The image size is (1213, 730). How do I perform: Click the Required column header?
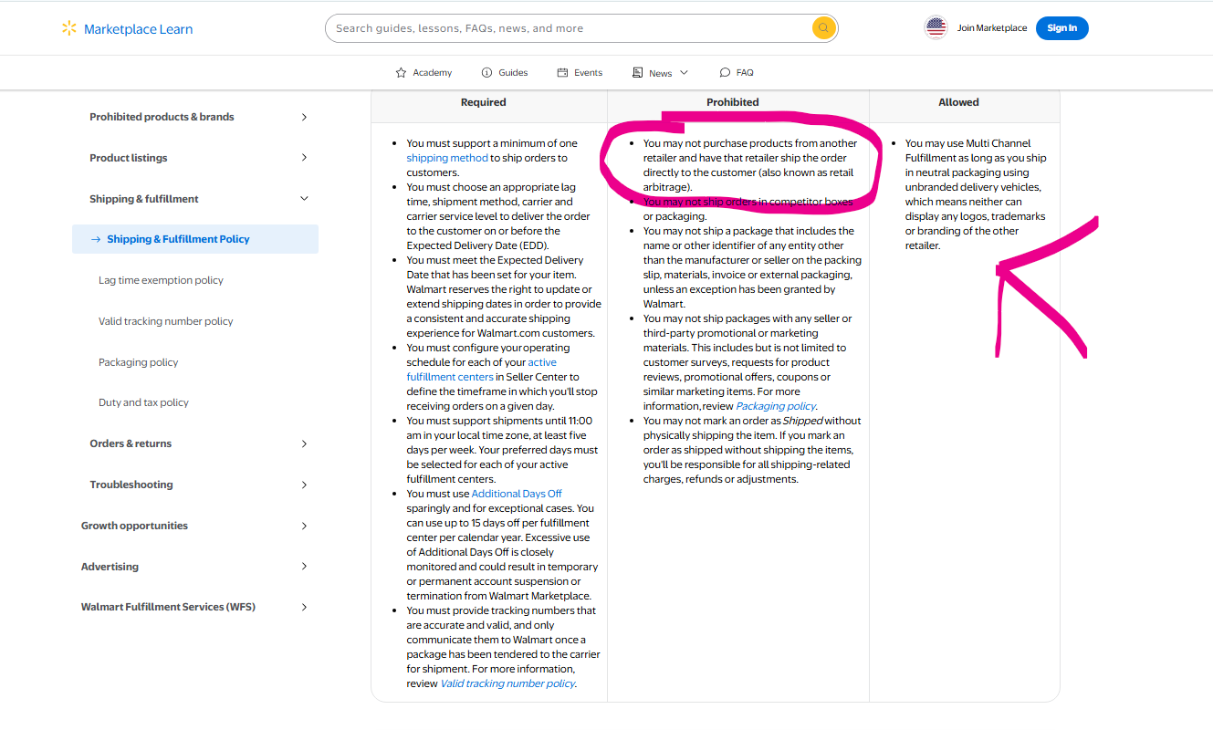[484, 102]
